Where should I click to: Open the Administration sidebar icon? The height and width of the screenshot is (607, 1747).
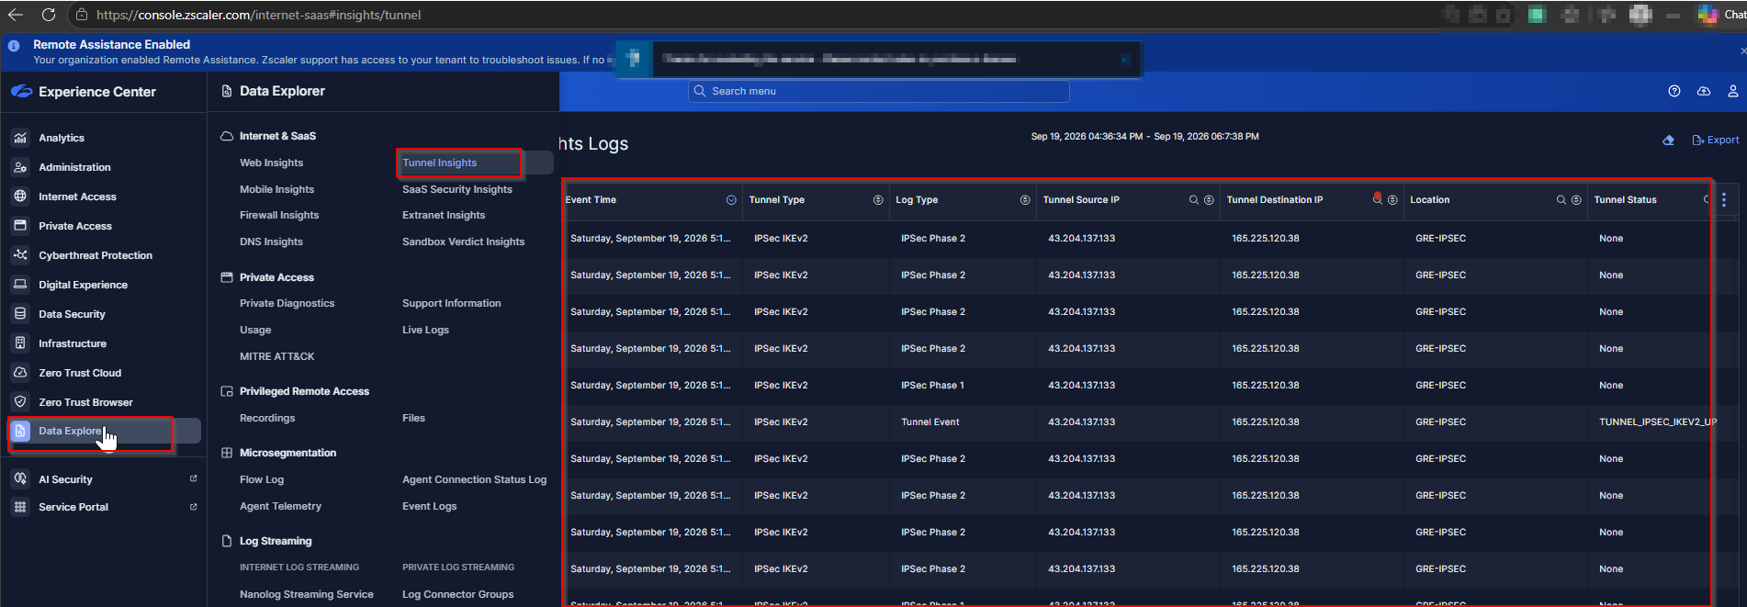point(20,167)
